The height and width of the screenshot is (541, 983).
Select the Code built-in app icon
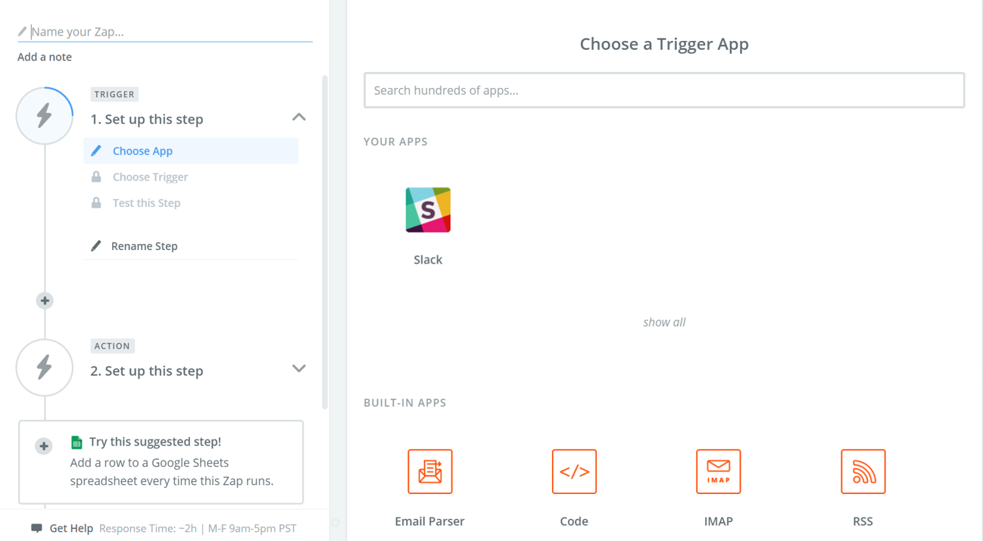tap(574, 471)
